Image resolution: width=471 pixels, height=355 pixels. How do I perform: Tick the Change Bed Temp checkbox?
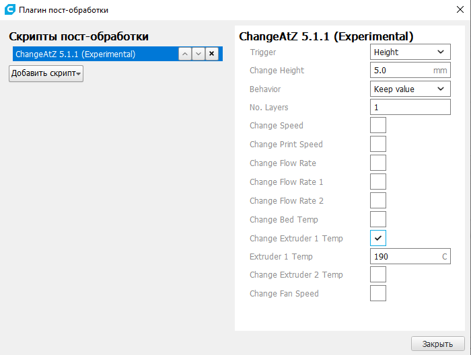378,219
